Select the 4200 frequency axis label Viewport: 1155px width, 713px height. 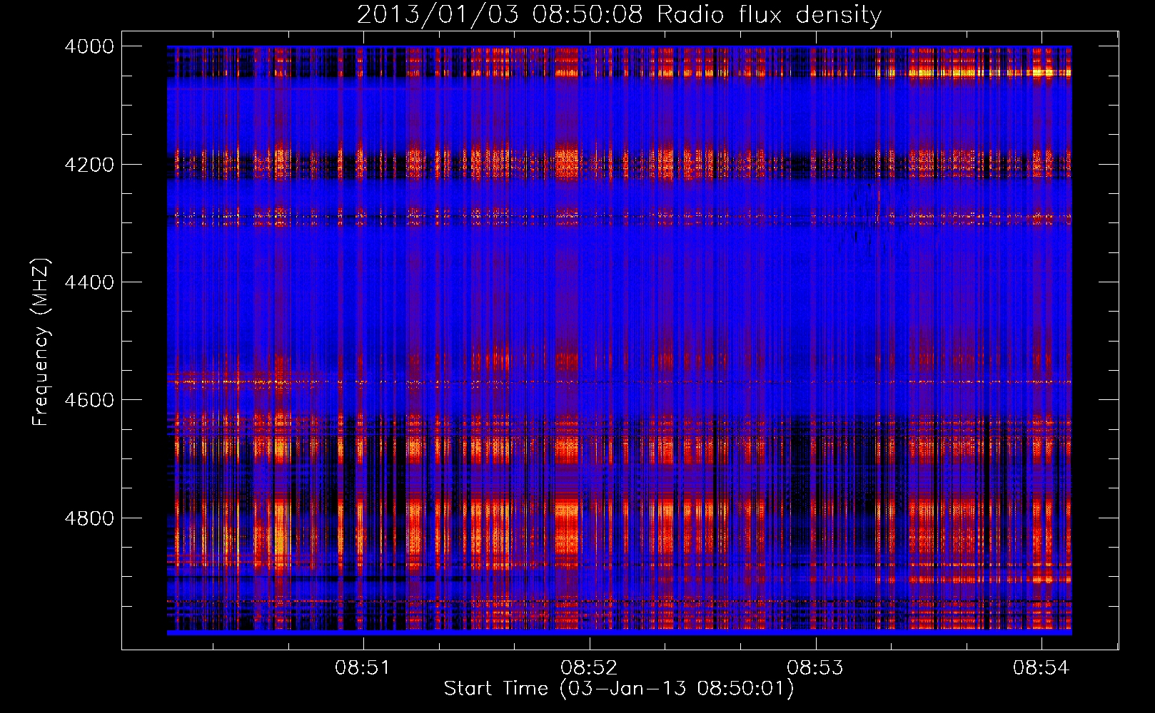tap(89, 165)
